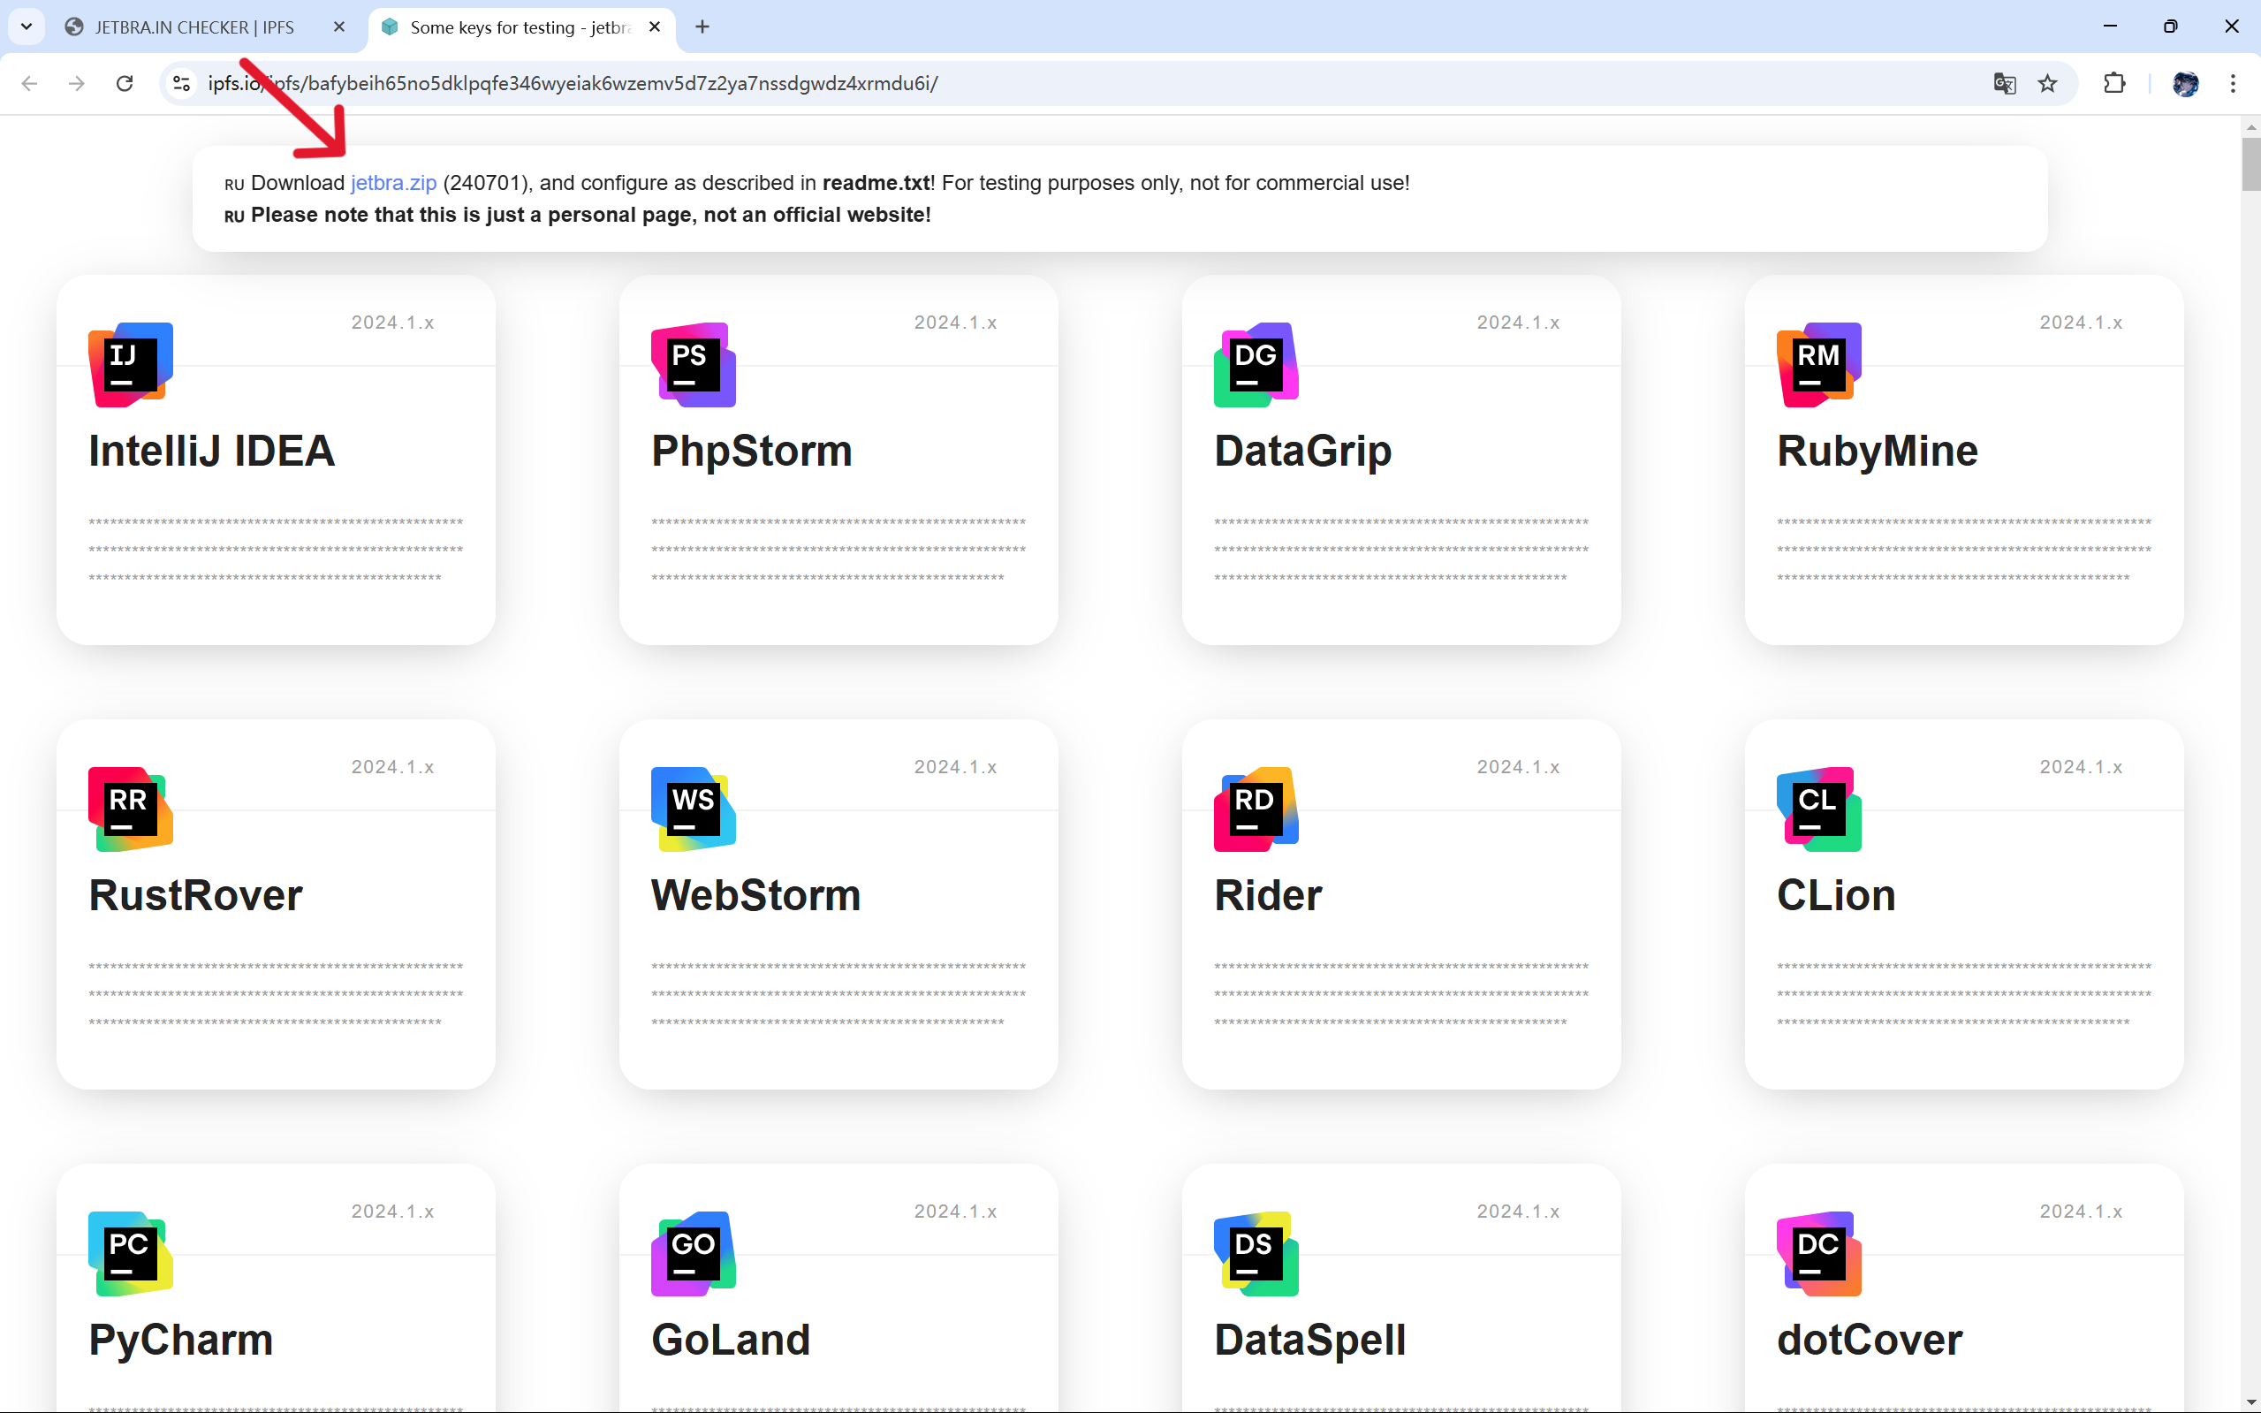Open the Chrome profile avatar
Viewport: 2261px width, 1413px height.
click(2185, 83)
